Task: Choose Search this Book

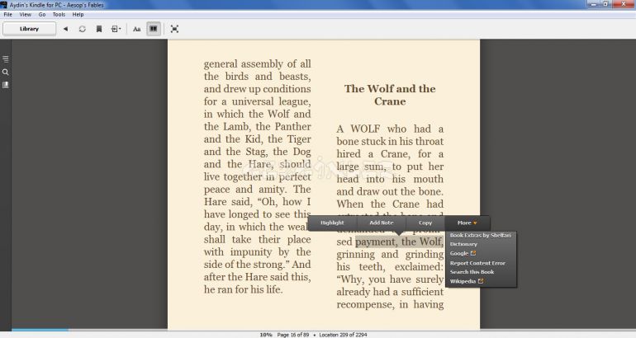Action: point(472,272)
